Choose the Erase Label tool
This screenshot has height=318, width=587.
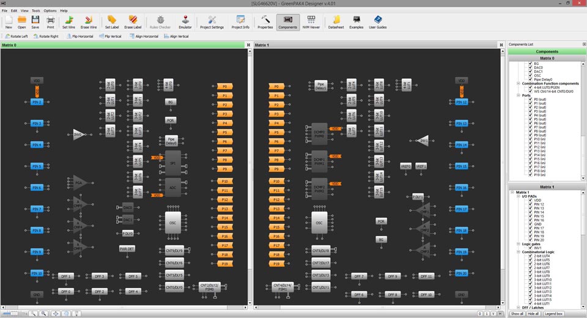click(x=133, y=22)
